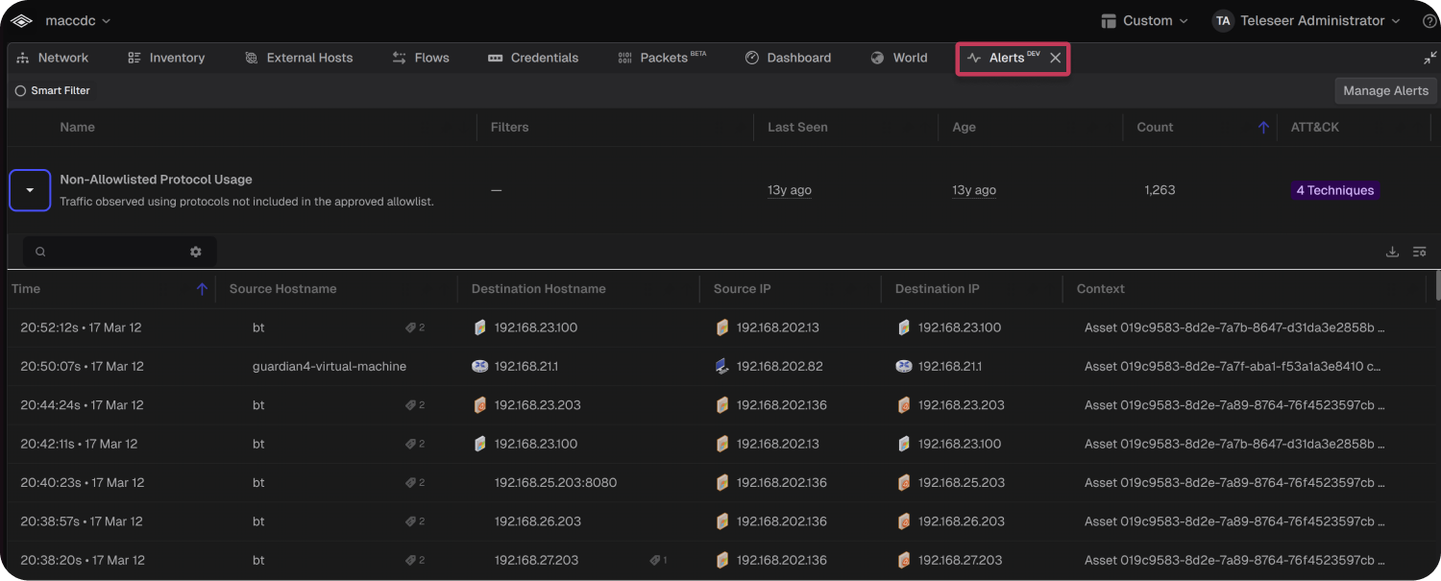
Task: Click device icon beside source IP 192.168.202.82
Action: tap(722, 366)
